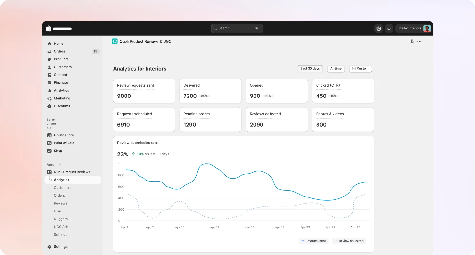Expand the Sales channels section chevron
Image resolution: width=475 pixels, height=255 pixels.
[x=60, y=124]
